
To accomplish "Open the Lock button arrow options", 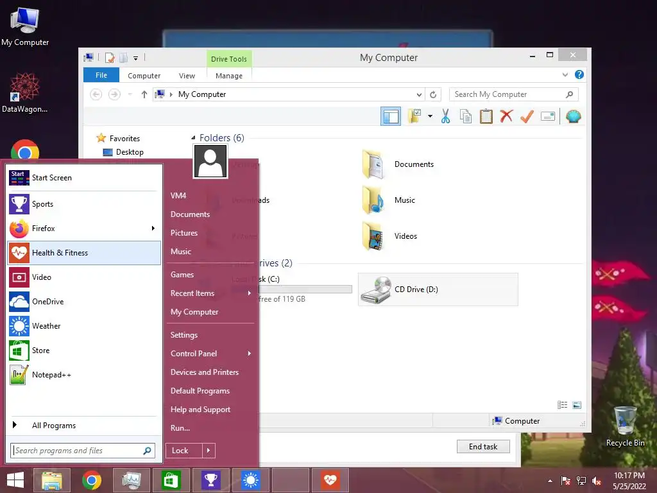I will click(209, 451).
